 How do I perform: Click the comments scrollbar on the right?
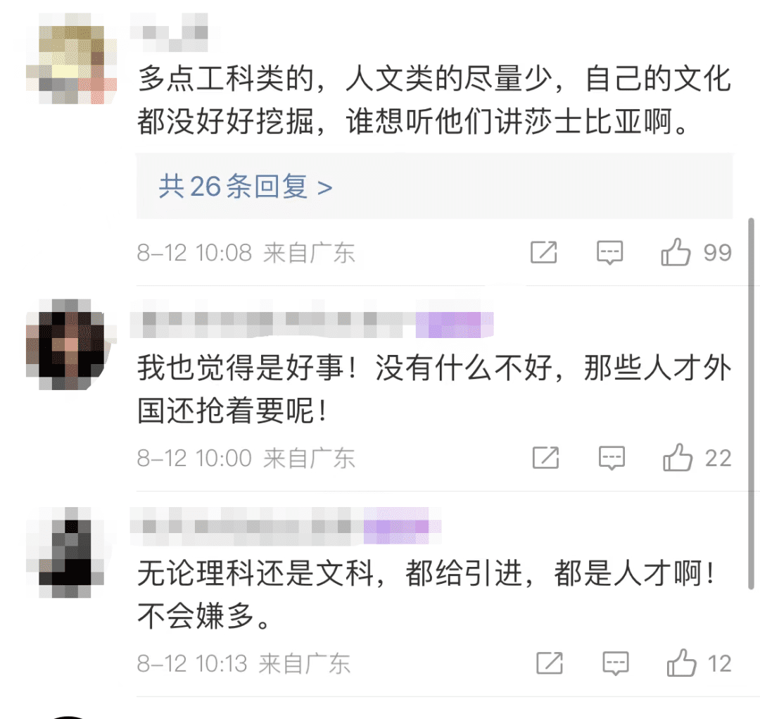[x=751, y=403]
